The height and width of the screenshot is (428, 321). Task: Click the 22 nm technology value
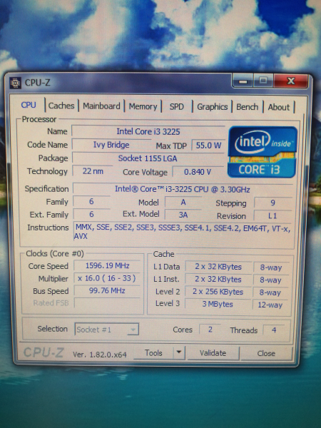pos(93,171)
